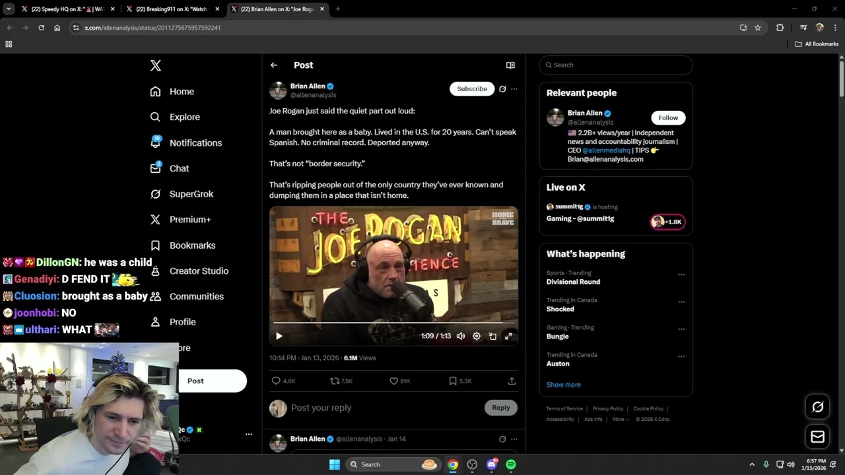Click the Reply button
Screen dimensions: 845x475
click(x=501, y=408)
